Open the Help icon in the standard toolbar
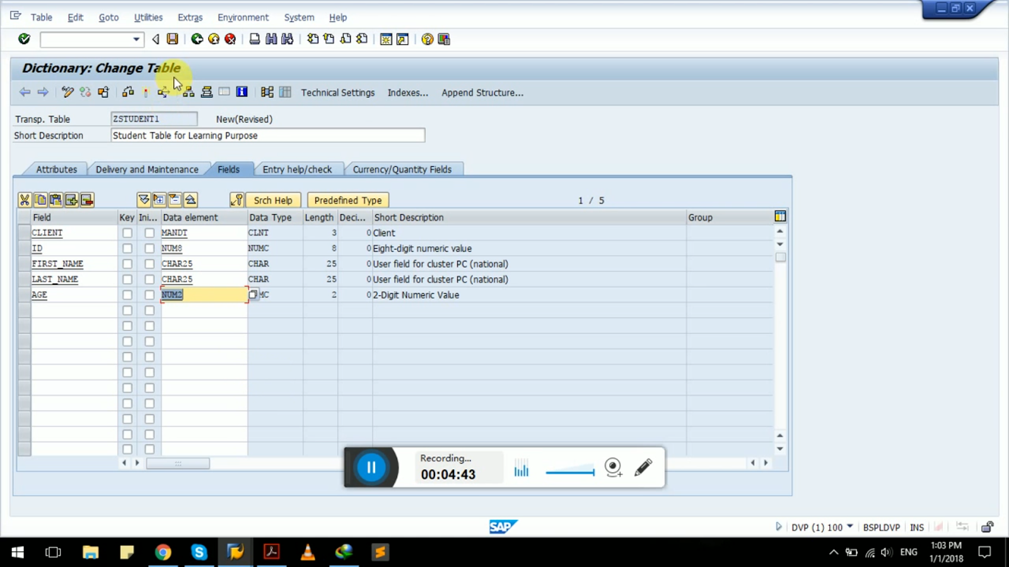Image resolution: width=1009 pixels, height=567 pixels. 426,39
